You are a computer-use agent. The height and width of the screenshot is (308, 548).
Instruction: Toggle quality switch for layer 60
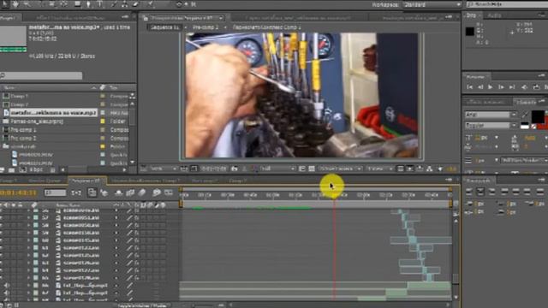point(129,240)
